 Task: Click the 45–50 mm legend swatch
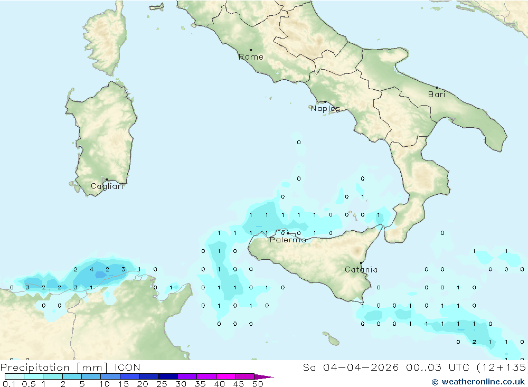pos(245,376)
